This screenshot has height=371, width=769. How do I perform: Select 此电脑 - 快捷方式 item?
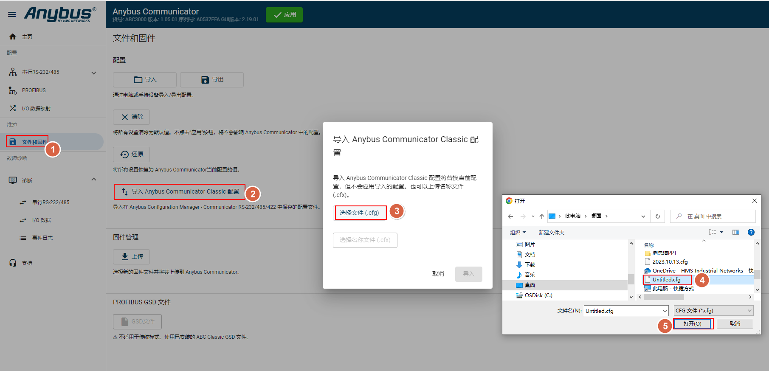coord(673,289)
